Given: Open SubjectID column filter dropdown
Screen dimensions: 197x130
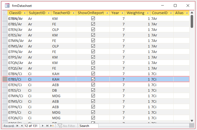Looking at the screenshot, I should (49, 13).
